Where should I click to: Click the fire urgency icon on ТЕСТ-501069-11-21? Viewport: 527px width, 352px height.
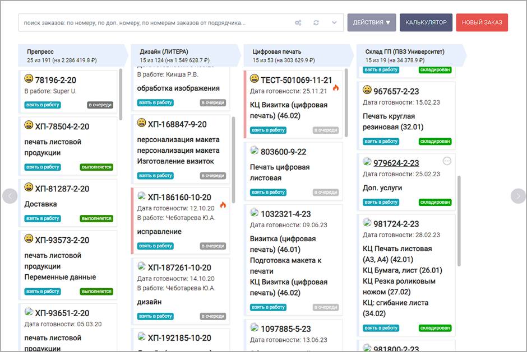click(336, 88)
